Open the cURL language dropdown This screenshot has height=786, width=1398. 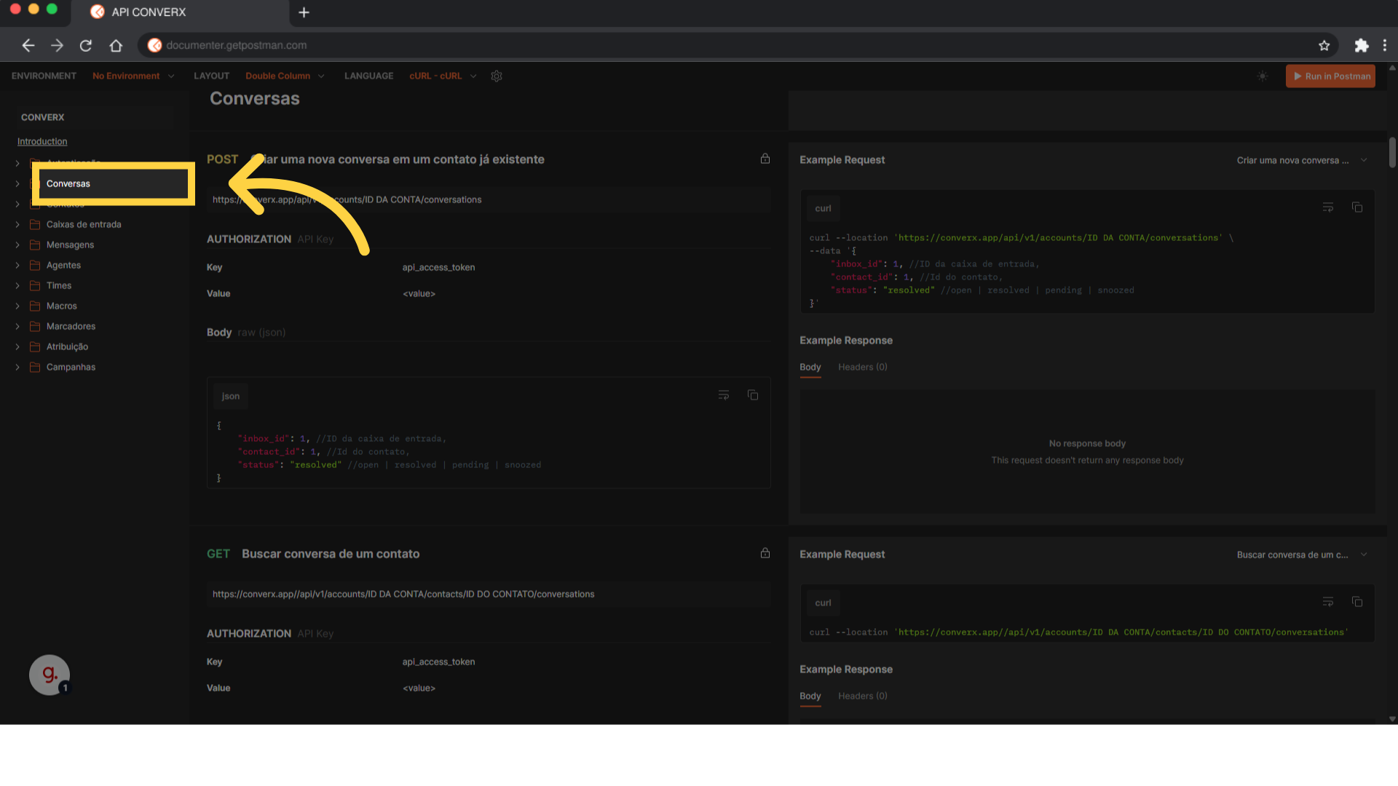(x=443, y=76)
